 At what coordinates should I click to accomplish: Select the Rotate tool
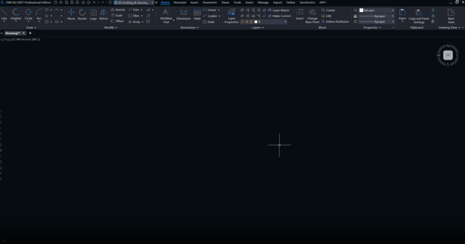pyautogui.click(x=82, y=14)
